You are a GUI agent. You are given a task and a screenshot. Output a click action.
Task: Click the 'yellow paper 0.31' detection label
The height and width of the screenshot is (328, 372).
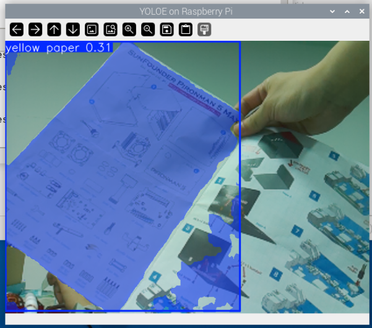[x=59, y=48]
